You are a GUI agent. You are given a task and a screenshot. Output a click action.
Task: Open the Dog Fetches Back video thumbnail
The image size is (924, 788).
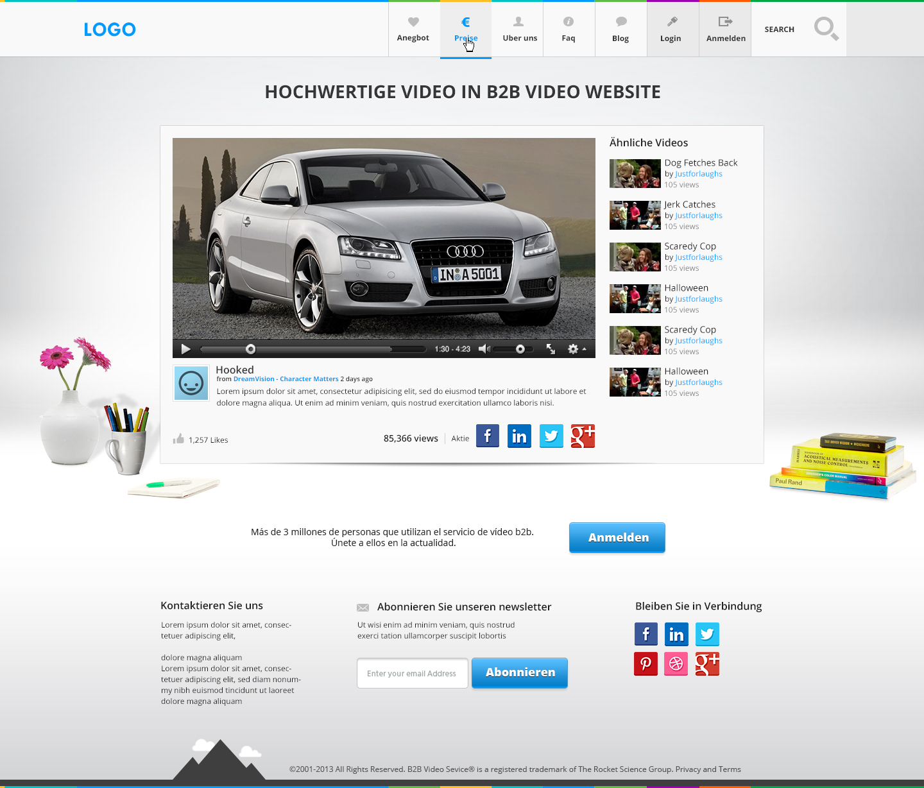[x=635, y=173]
